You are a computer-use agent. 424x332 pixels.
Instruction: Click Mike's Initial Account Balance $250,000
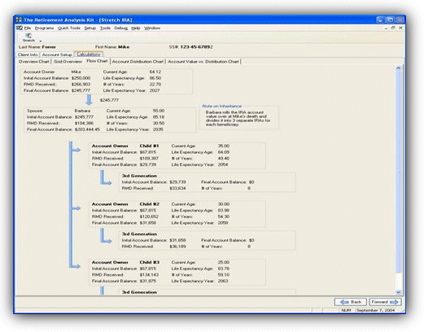click(81, 78)
